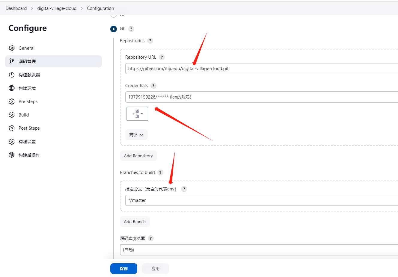This screenshot has height=277, width=398.
Task: Click the 构建后操作 package icon
Action: click(12, 155)
